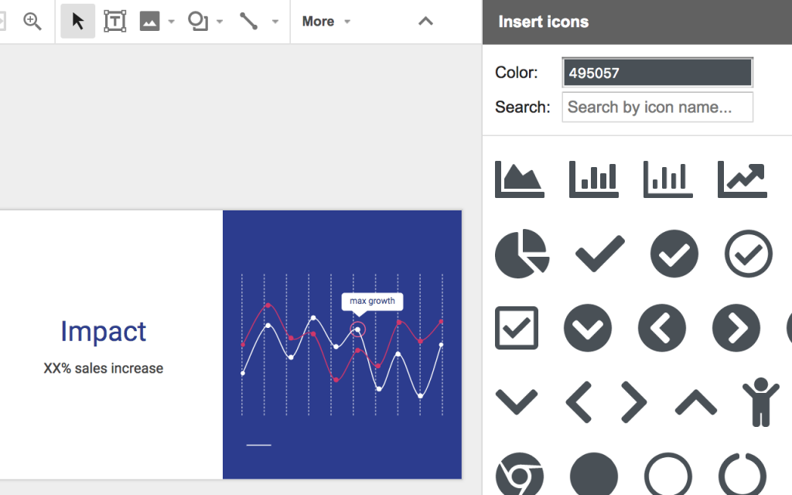The height and width of the screenshot is (495, 792).
Task: Edit the icon color value 495057
Action: [x=657, y=71]
